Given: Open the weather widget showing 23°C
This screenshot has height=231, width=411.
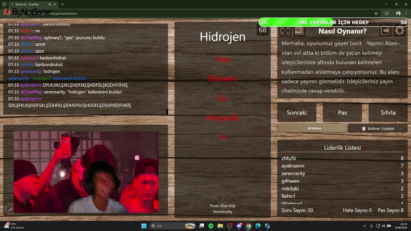Looking at the screenshot, I should pos(14,226).
